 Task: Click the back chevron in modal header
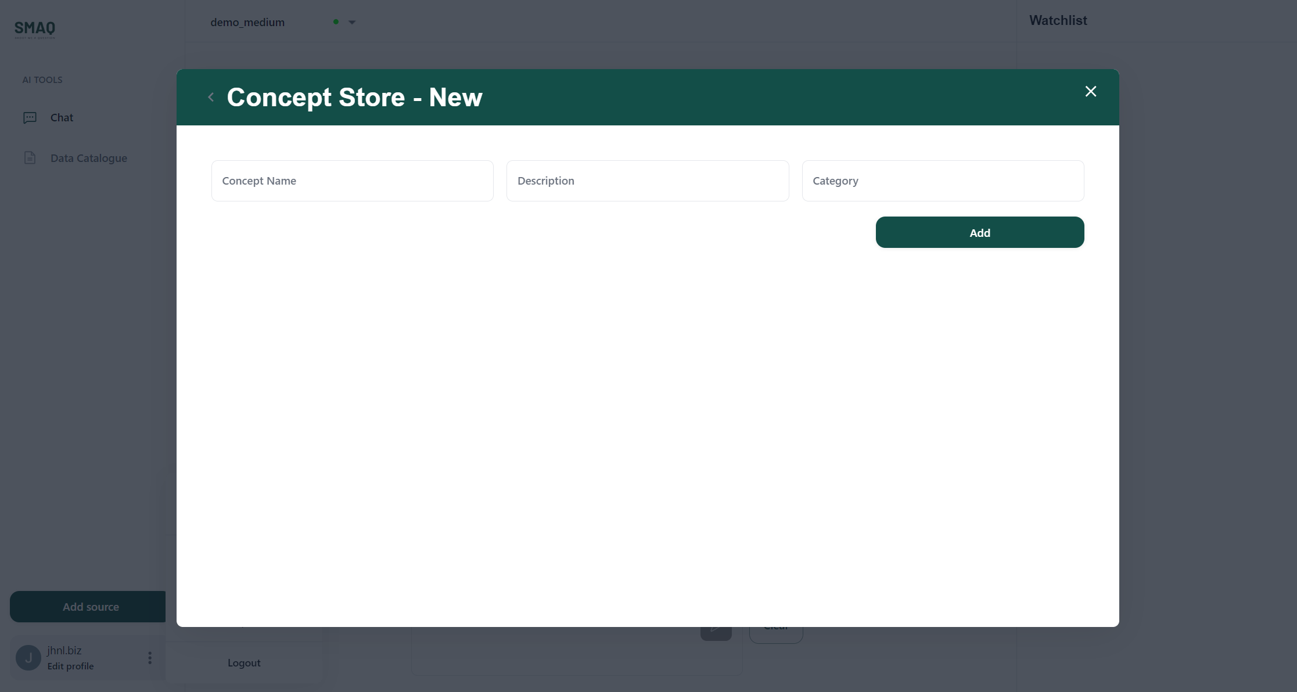click(x=211, y=98)
